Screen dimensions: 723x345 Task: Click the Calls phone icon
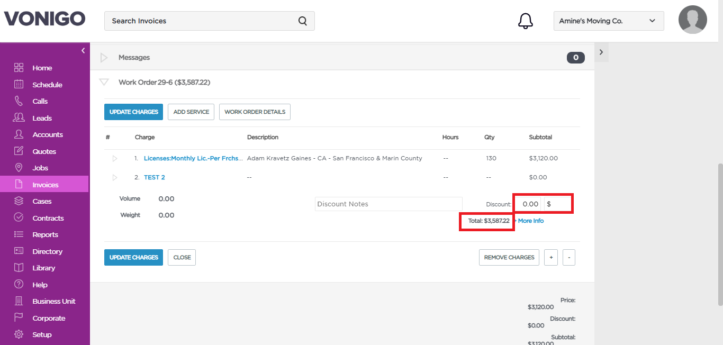click(19, 101)
